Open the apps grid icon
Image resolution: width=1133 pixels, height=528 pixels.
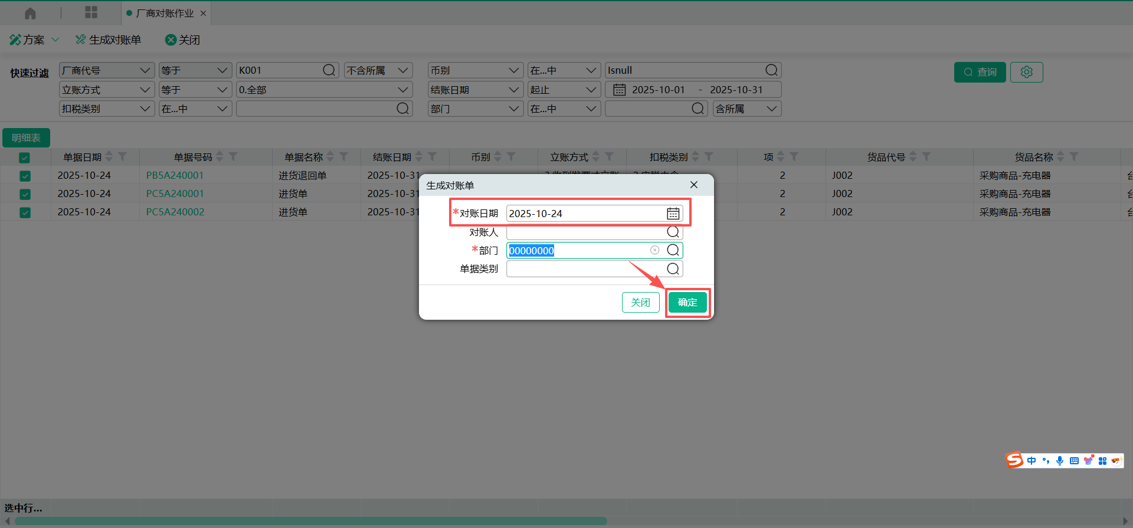[x=91, y=13]
